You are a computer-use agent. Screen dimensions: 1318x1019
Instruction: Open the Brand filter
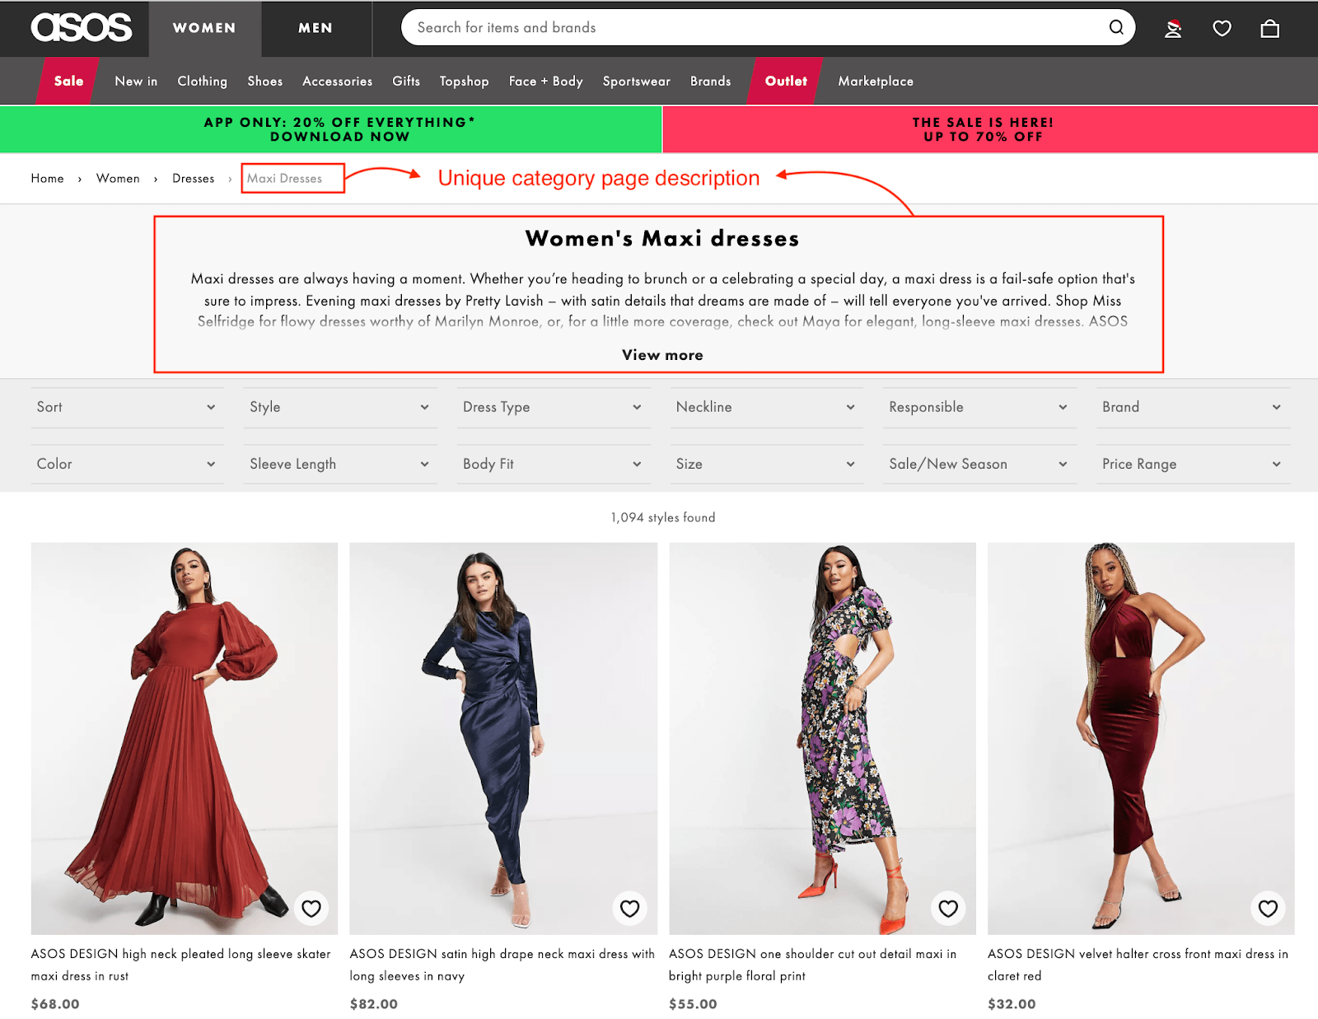tap(1193, 407)
